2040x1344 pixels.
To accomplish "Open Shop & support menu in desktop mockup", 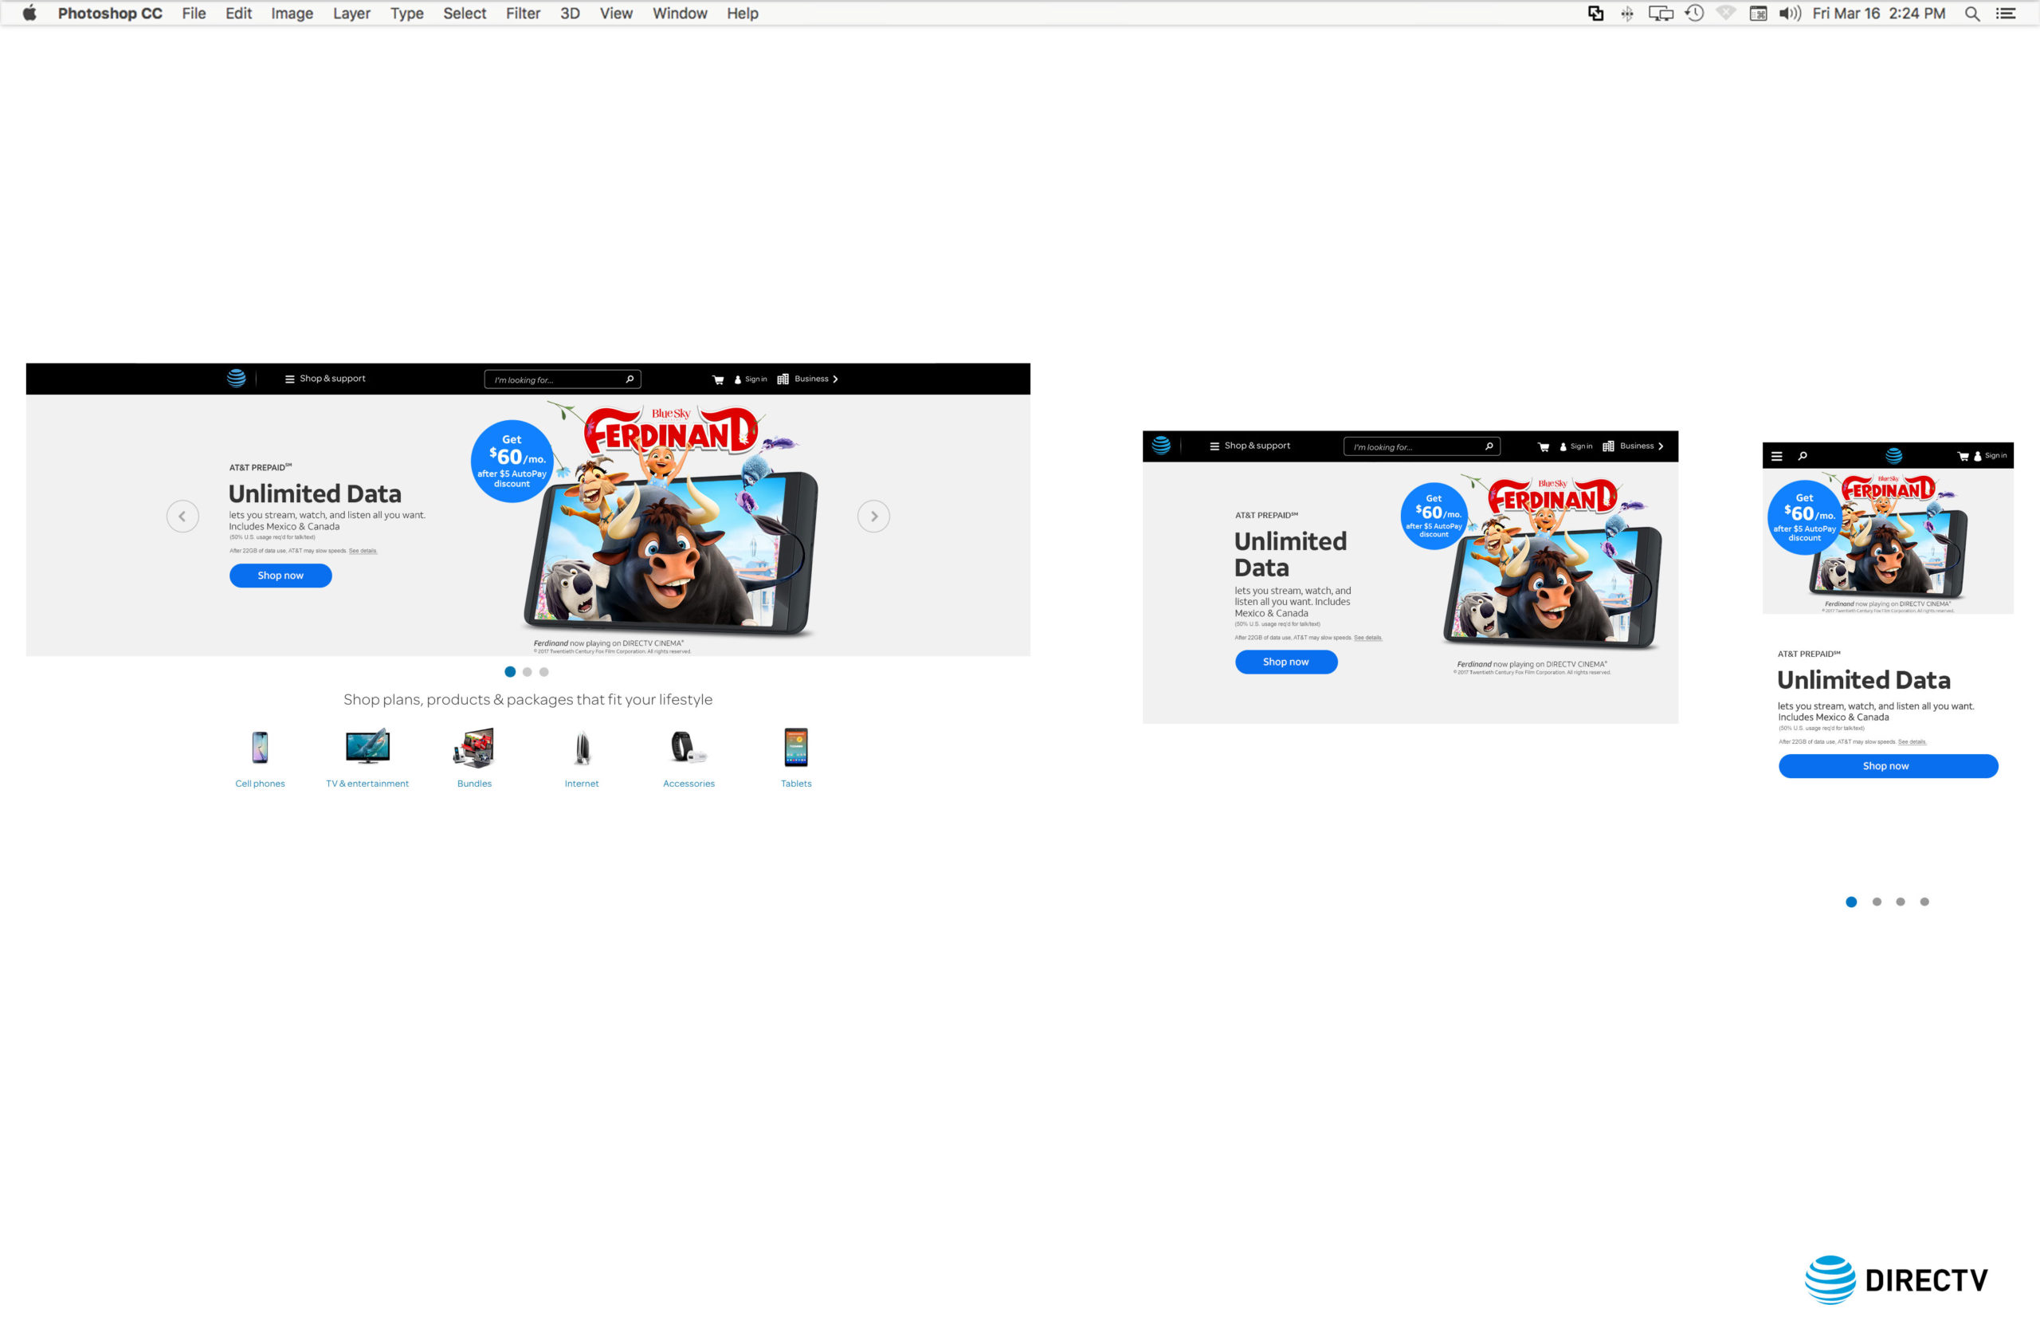I will [x=325, y=378].
